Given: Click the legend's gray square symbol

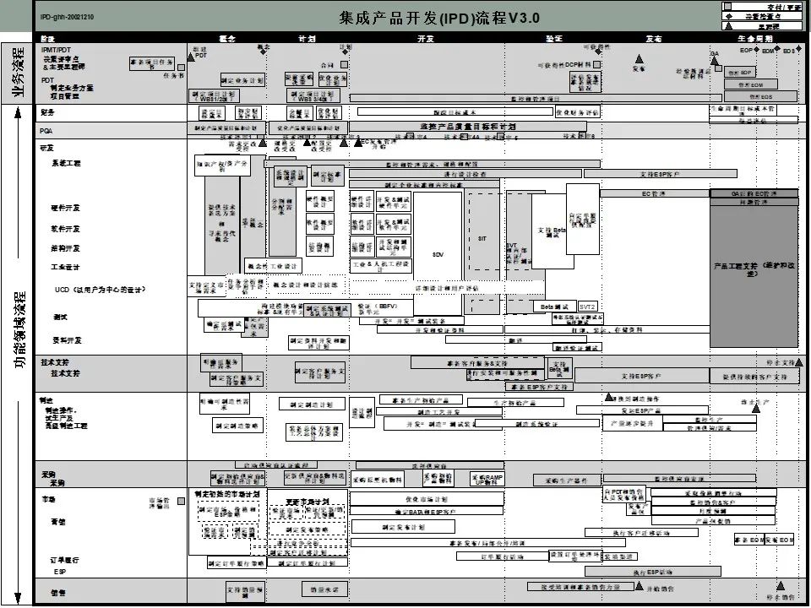Looking at the screenshot, I should tap(728, 6).
